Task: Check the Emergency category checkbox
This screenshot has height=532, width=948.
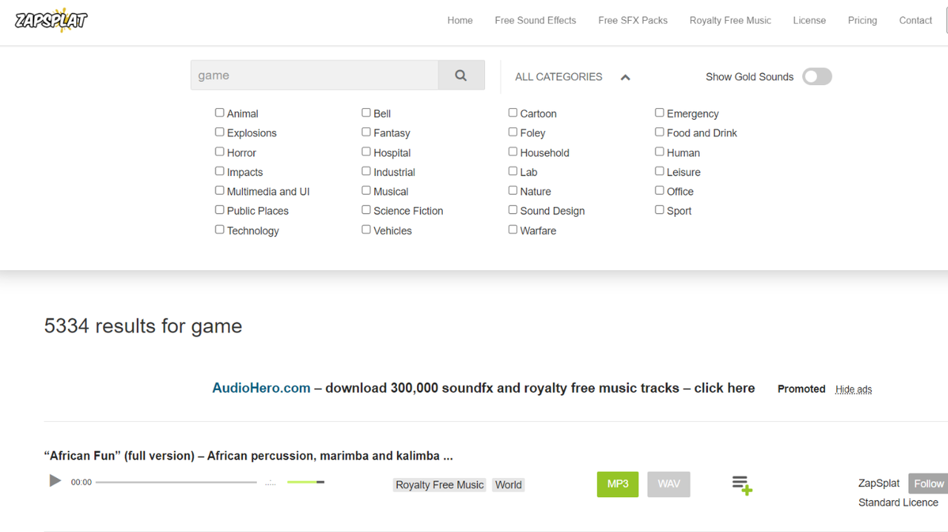Action: [x=659, y=112]
